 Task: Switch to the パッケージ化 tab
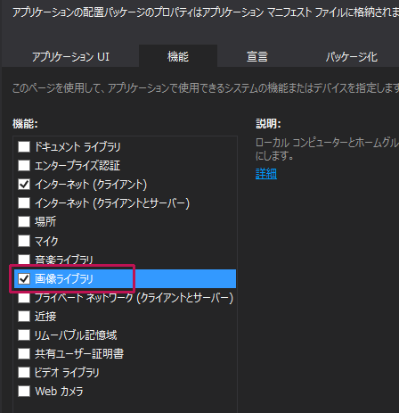pyautogui.click(x=351, y=56)
